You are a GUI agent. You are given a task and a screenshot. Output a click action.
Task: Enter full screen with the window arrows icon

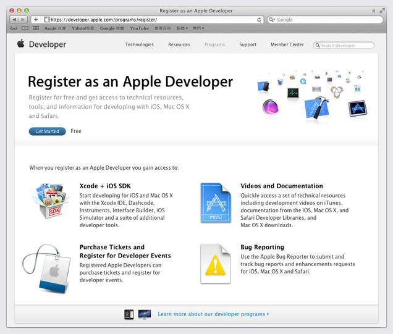click(382, 10)
